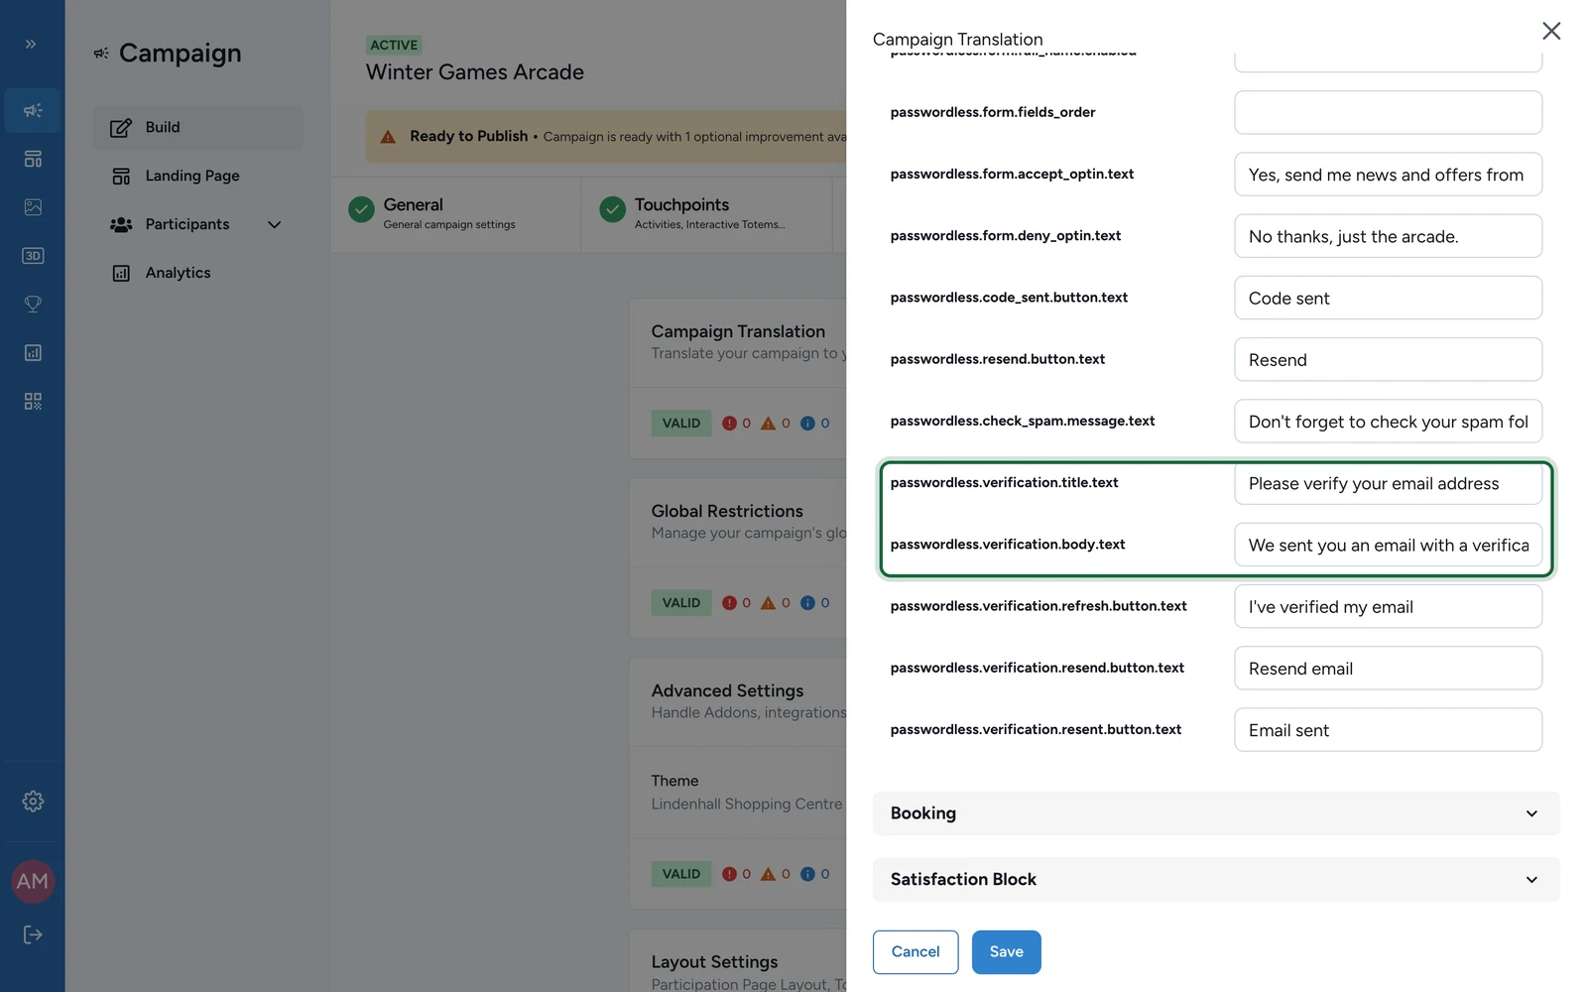Viewport: 1587px width, 992px height.
Task: Click the logout icon in sidebar
Action: 33,934
